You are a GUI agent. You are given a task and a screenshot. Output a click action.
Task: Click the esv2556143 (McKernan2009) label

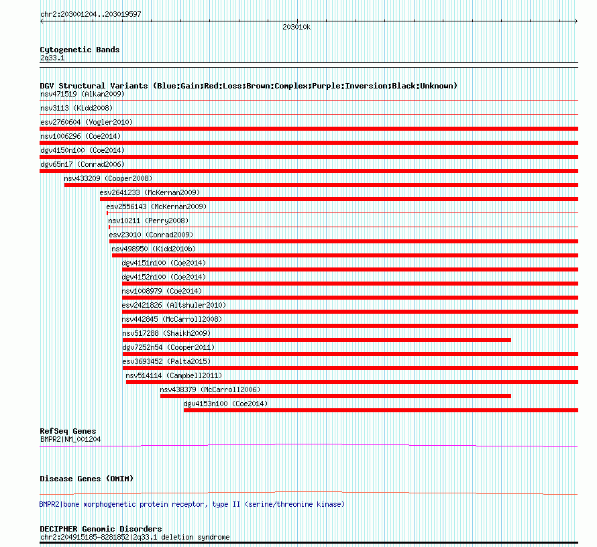click(156, 206)
